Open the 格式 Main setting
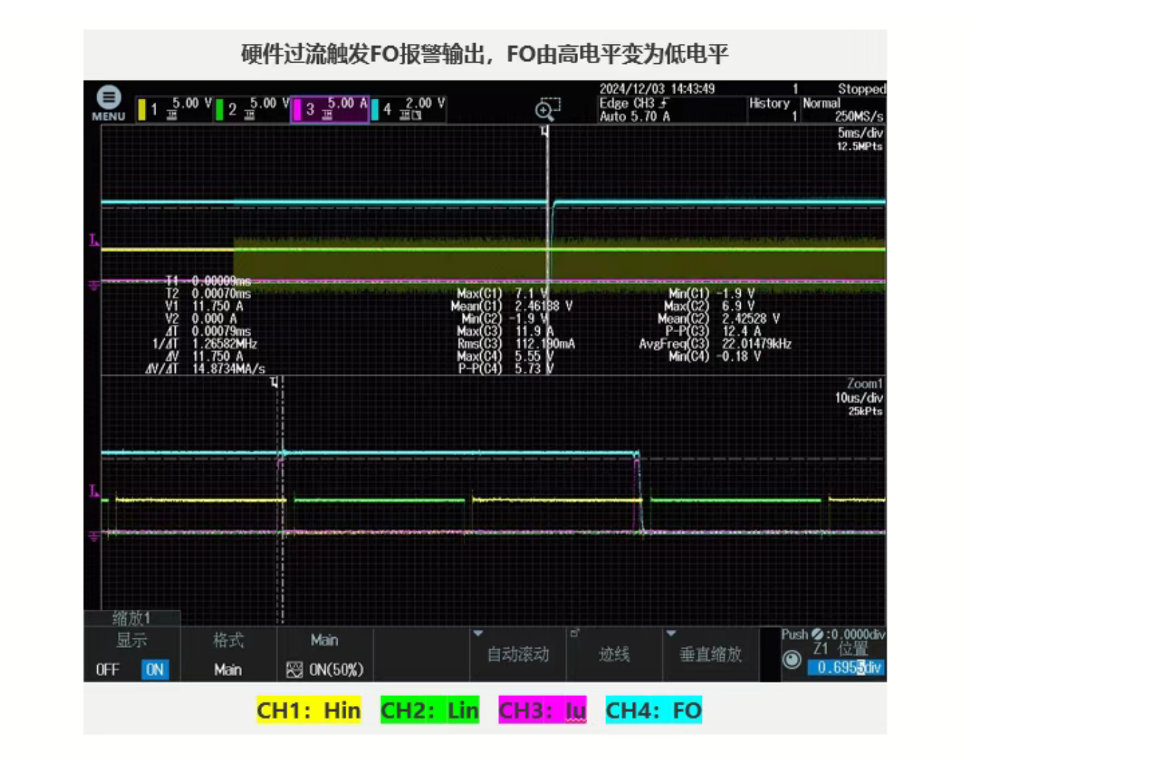This screenshot has height=760, width=1151. 228,654
